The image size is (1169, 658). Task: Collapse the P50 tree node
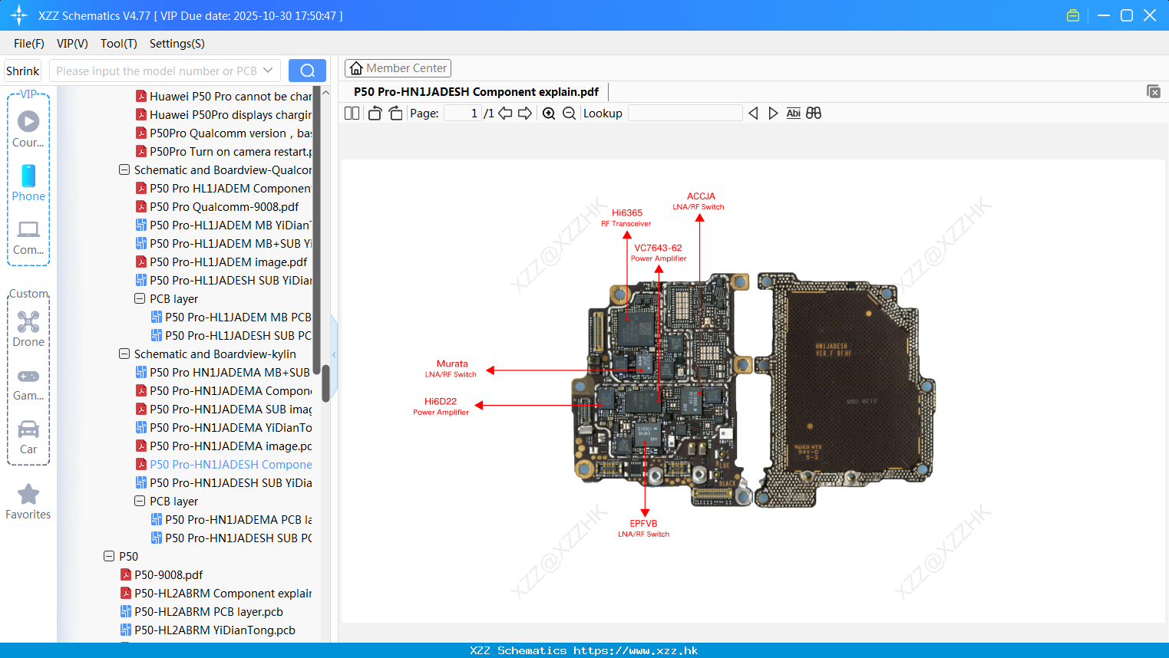[x=109, y=556]
